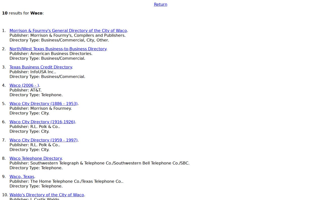Click 'Directory Type: Business/Commercial, City, Other.' text

pos(59,40)
